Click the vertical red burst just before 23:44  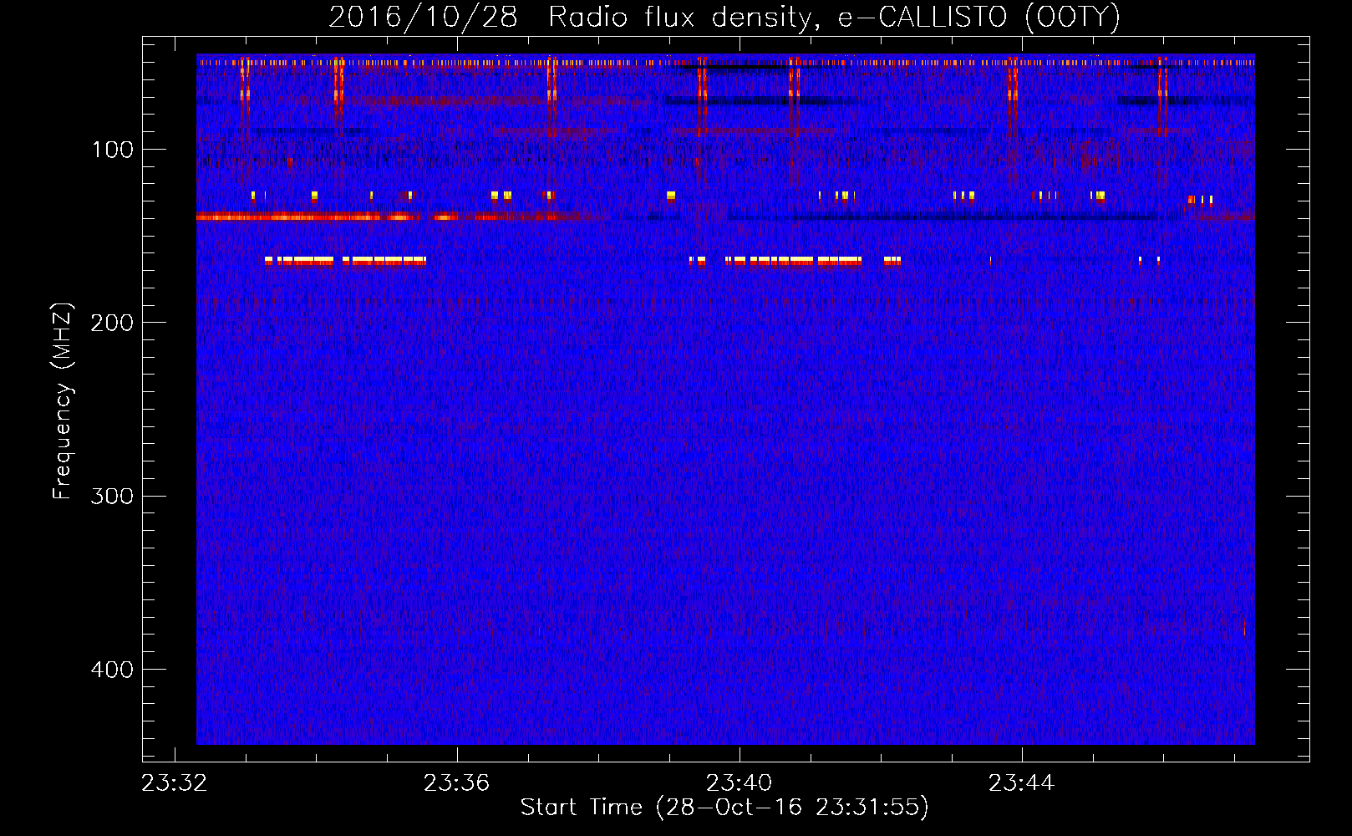click(x=1012, y=96)
